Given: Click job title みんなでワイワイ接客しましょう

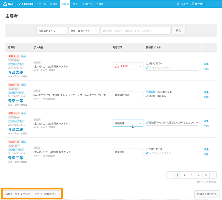Looking at the screenshot, I should click(x=71, y=95).
